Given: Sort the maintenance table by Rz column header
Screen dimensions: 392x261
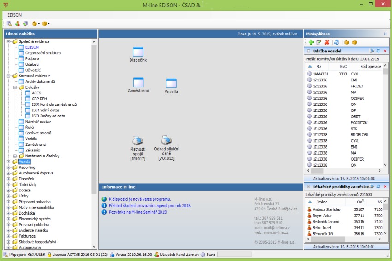Looking at the screenshot, I should [x=319, y=66].
